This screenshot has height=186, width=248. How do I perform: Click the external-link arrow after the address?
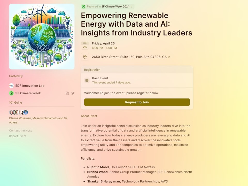coord(169,57)
